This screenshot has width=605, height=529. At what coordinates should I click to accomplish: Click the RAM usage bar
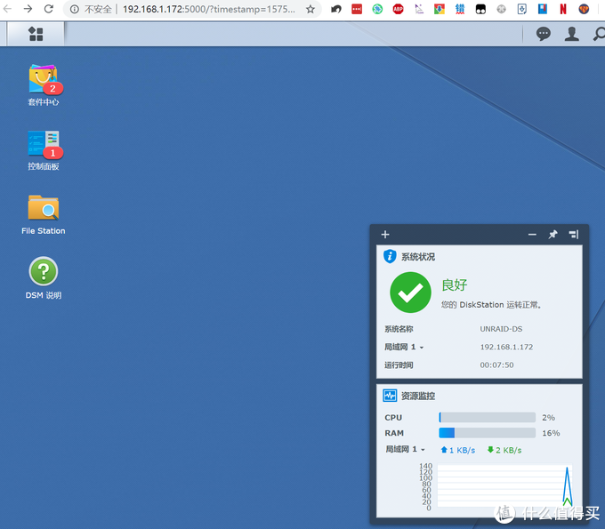(x=487, y=433)
